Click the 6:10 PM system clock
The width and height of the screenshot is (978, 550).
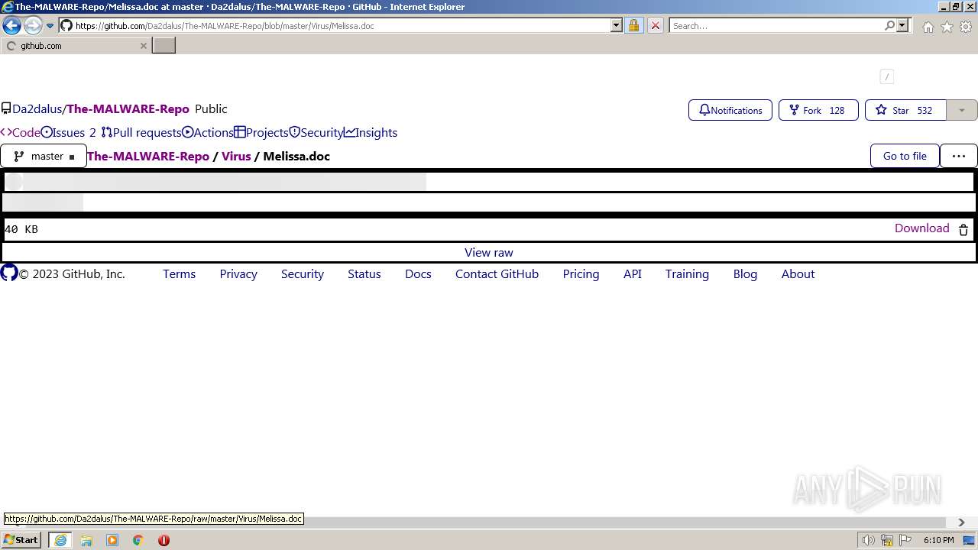939,540
